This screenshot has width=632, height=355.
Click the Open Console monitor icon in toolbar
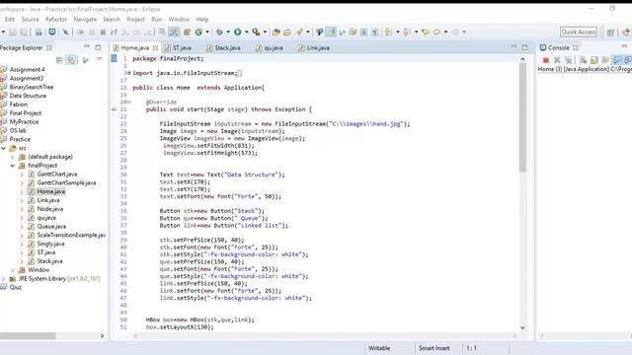pos(52,32)
